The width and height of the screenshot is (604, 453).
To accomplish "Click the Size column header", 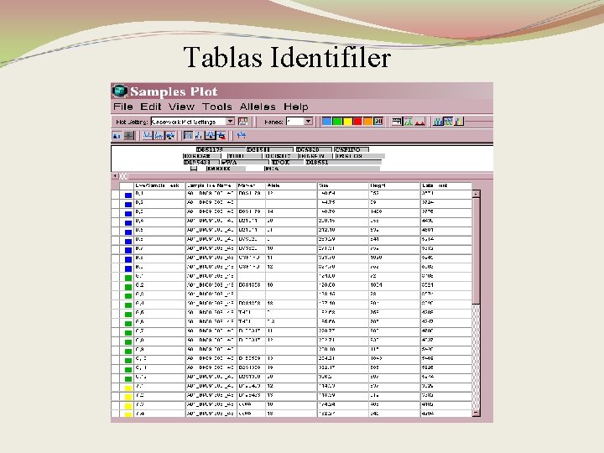I will pos(343,185).
